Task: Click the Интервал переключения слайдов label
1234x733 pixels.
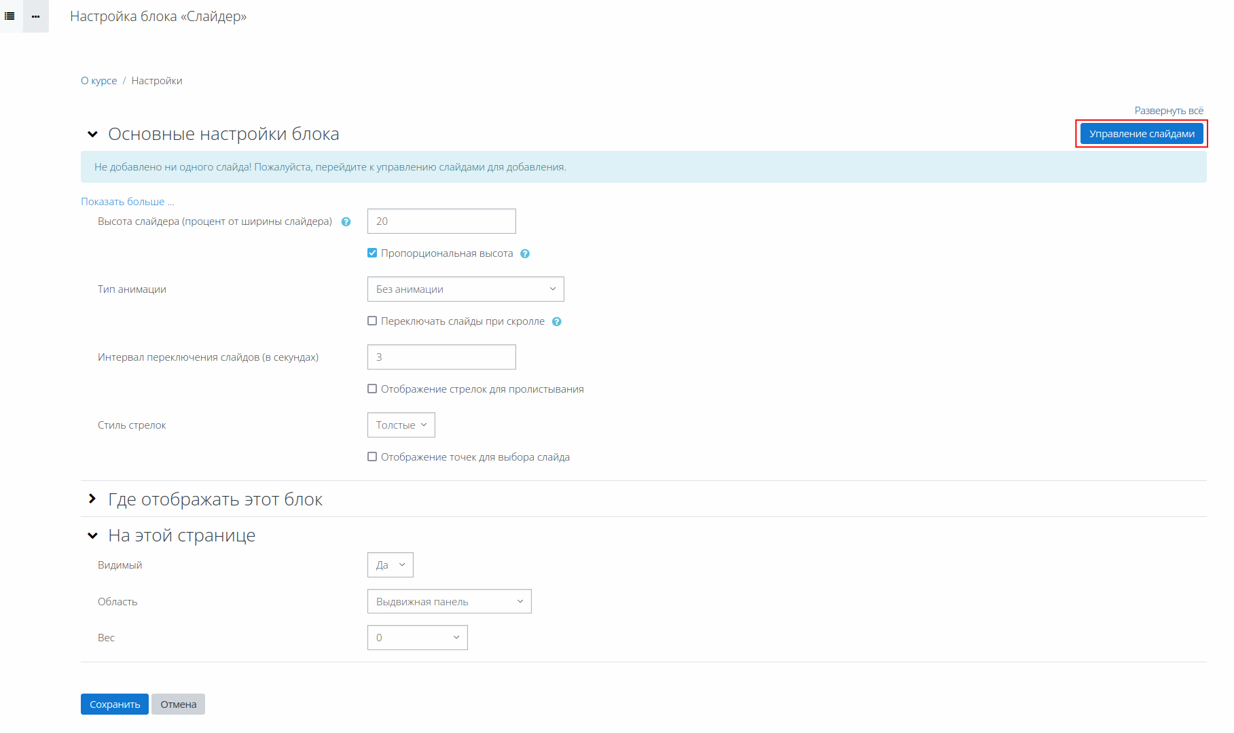Action: pos(208,357)
